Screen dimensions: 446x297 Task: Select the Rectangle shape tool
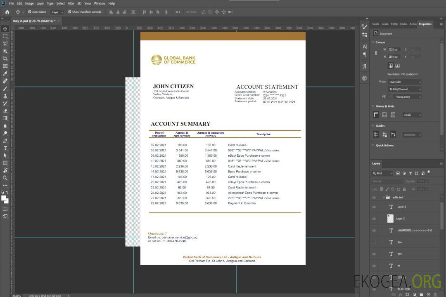[5, 163]
